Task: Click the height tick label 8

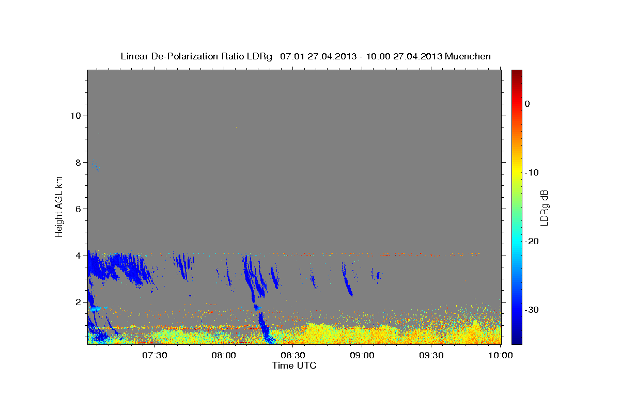Action: (x=78, y=162)
